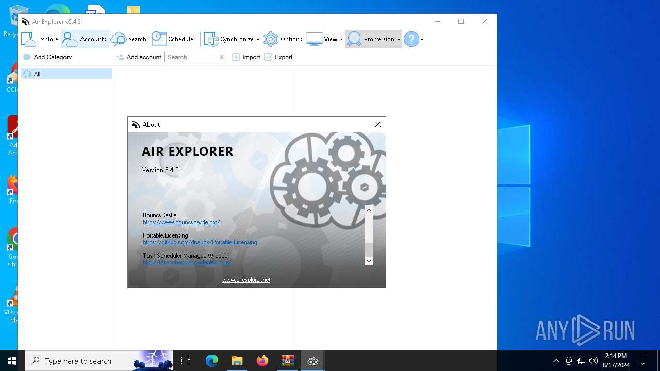Image resolution: width=660 pixels, height=371 pixels.
Task: Open the Windows Start menu
Action: (12, 361)
